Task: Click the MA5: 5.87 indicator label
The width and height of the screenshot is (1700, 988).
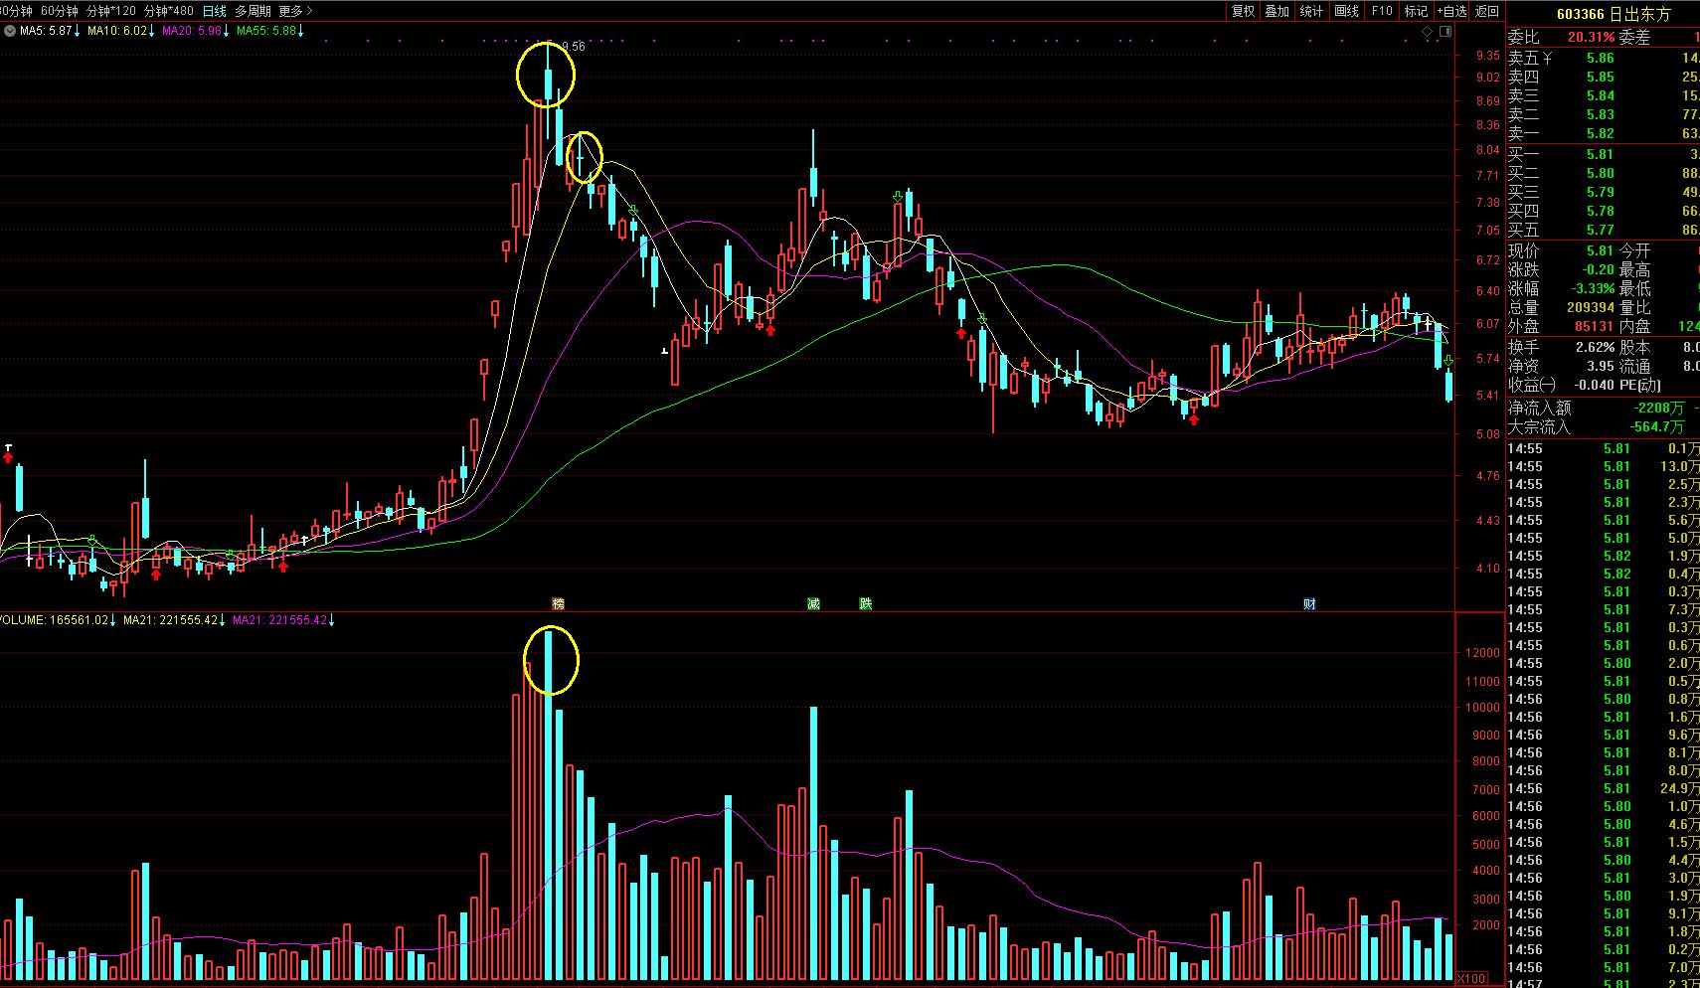Action: (x=50, y=31)
